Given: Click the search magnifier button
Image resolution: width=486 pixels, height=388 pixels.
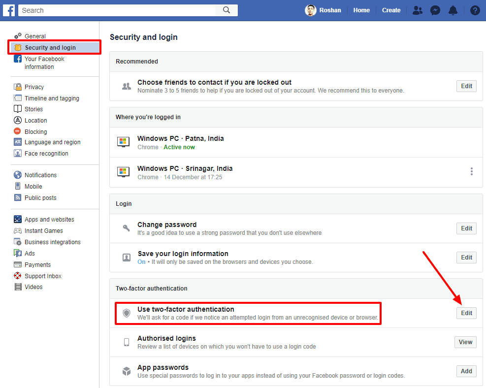Looking at the screenshot, I should click(x=227, y=10).
